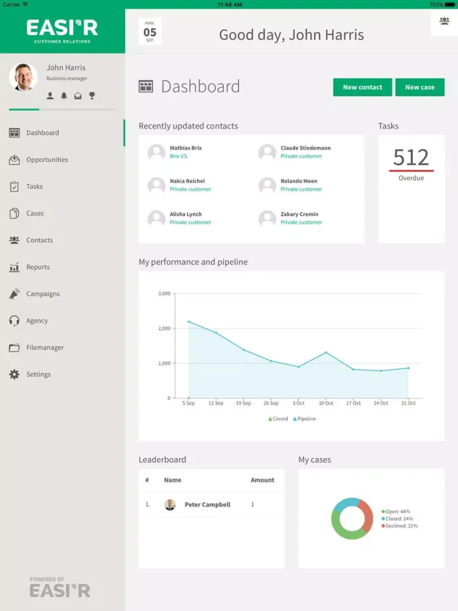The image size is (458, 611).
Task: Toggle the Closed series in chart legend
Action: [x=278, y=419]
